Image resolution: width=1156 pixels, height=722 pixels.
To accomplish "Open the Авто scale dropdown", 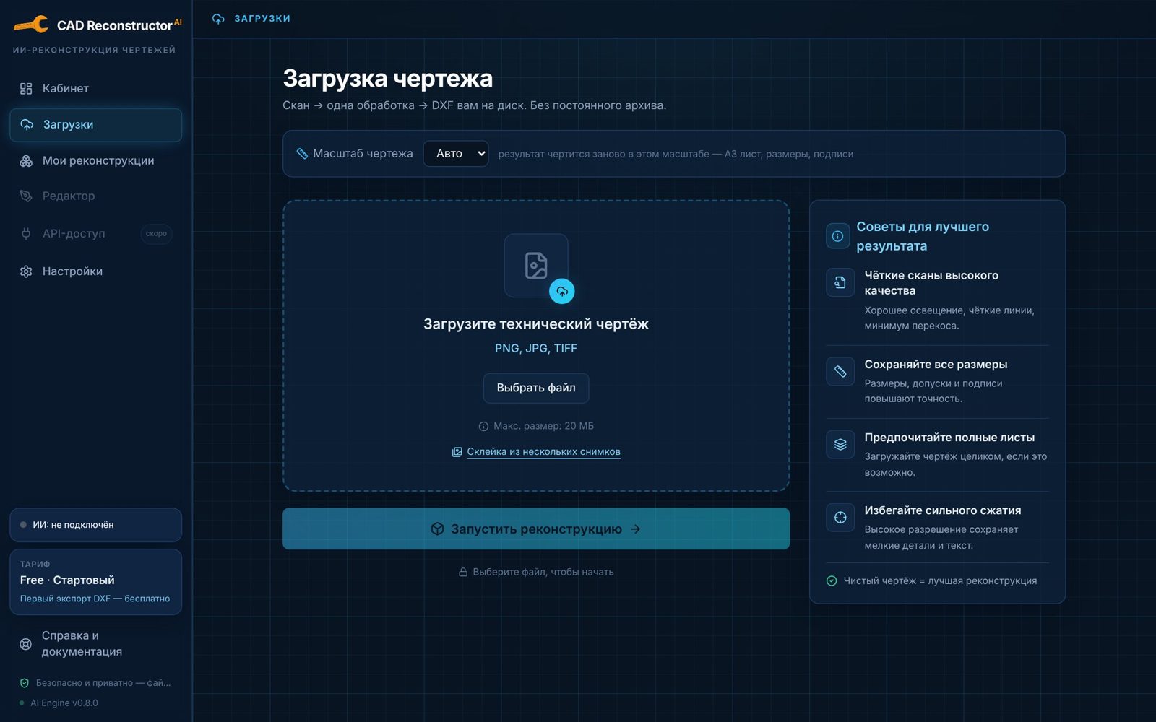I will click(x=456, y=154).
